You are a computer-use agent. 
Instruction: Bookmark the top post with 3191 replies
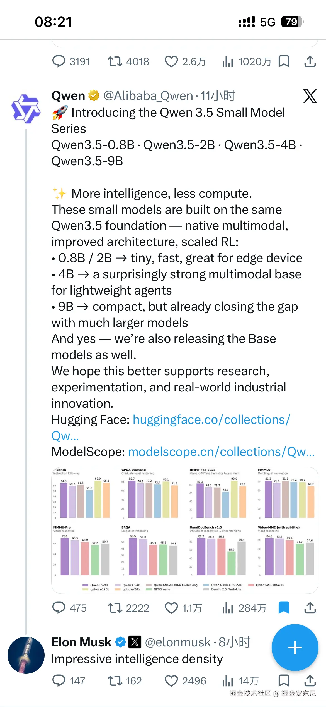pos(284,61)
